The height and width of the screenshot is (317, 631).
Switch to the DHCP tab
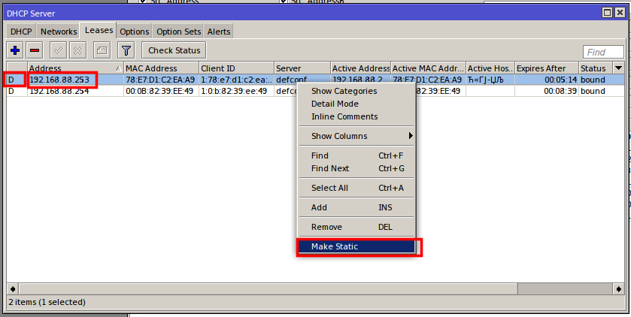point(21,32)
